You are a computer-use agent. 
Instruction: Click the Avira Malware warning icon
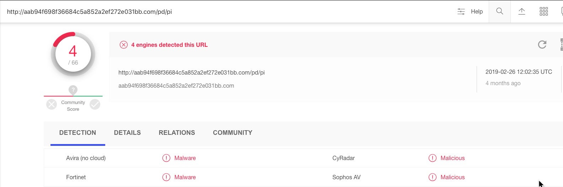coord(166,158)
